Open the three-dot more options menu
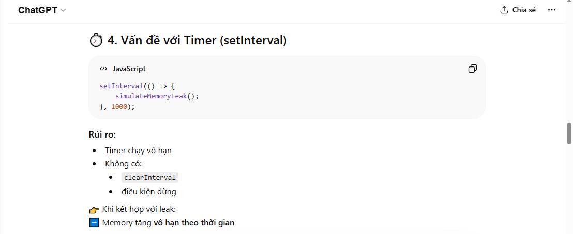Image resolution: width=573 pixels, height=234 pixels. coord(552,10)
